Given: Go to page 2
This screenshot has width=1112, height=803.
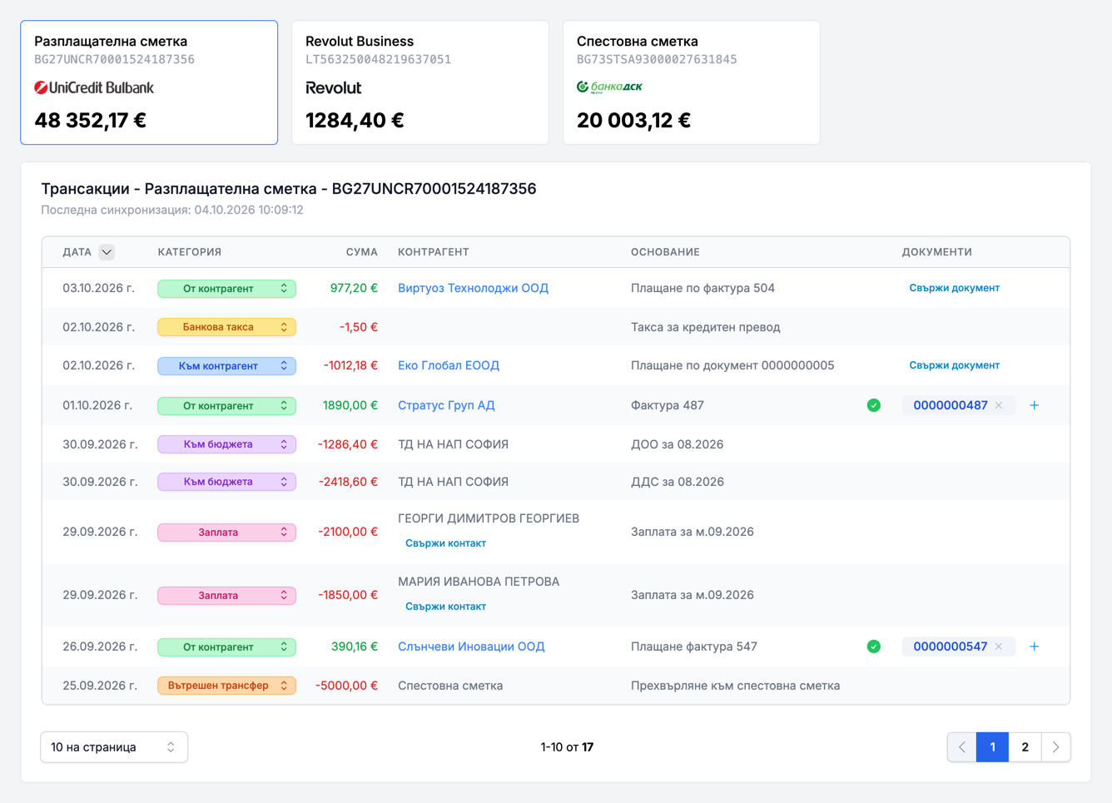Looking at the screenshot, I should click(1025, 747).
